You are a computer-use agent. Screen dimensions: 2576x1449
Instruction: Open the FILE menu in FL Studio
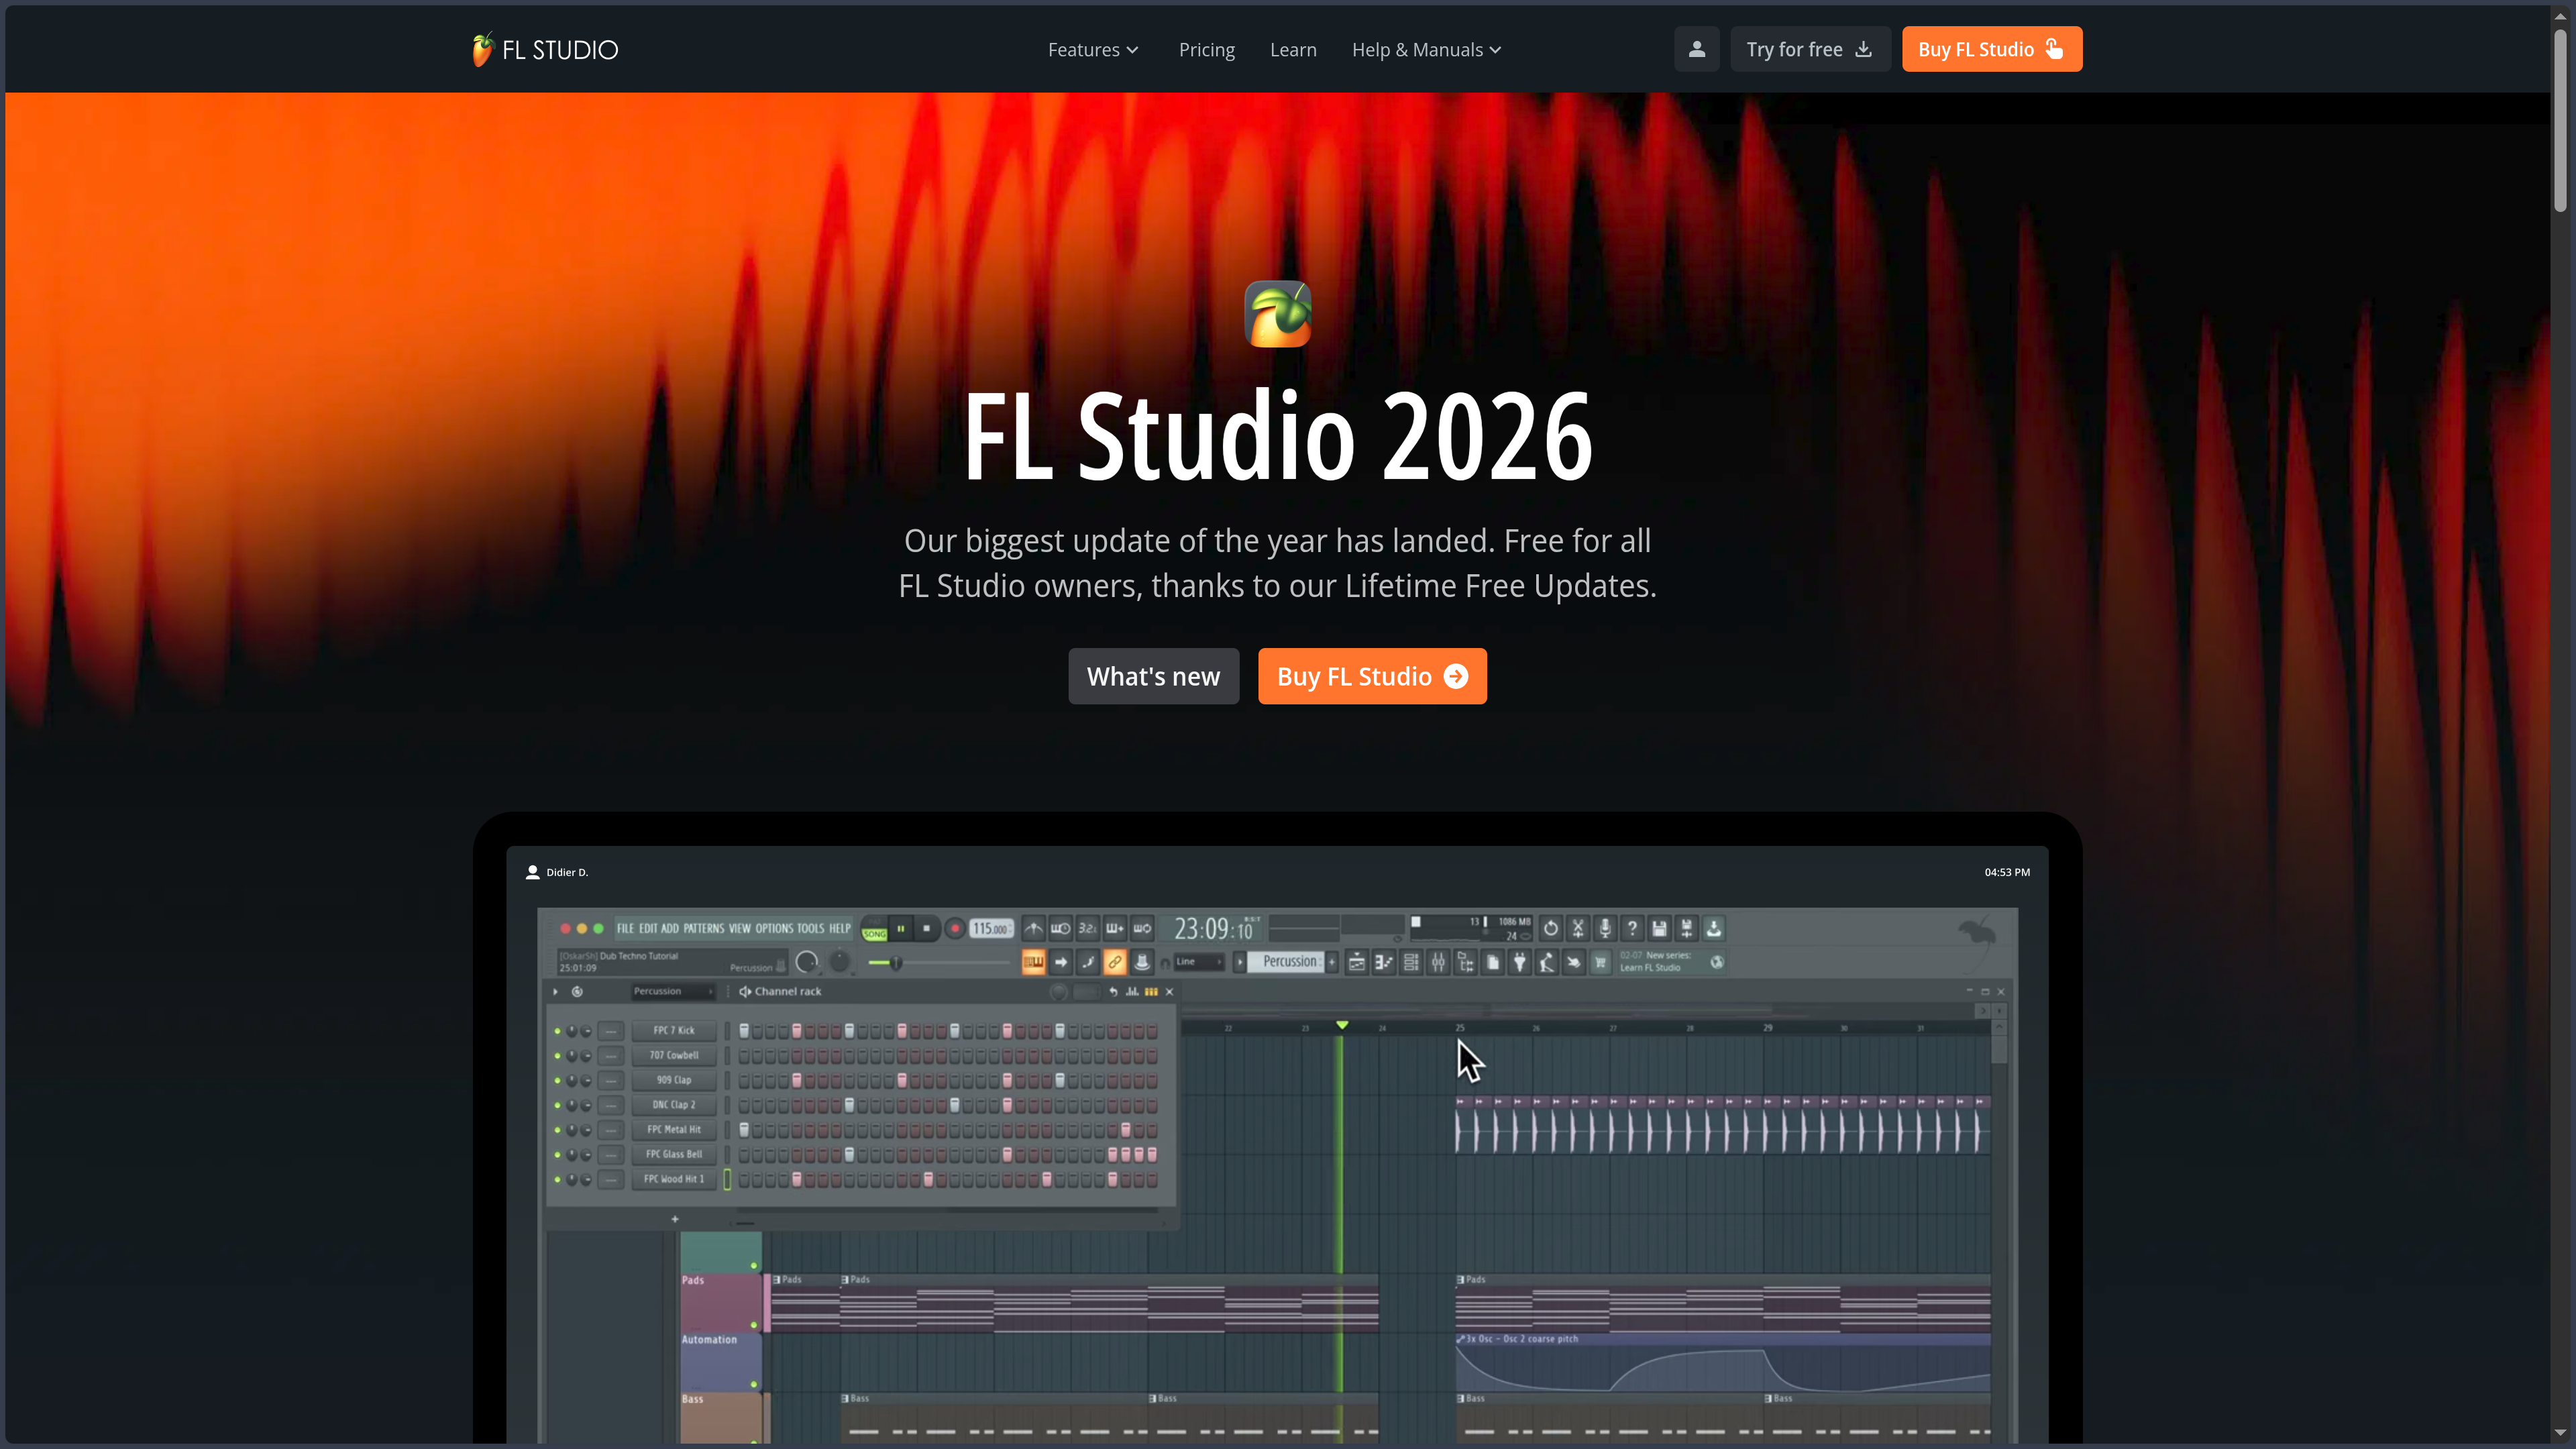625,929
